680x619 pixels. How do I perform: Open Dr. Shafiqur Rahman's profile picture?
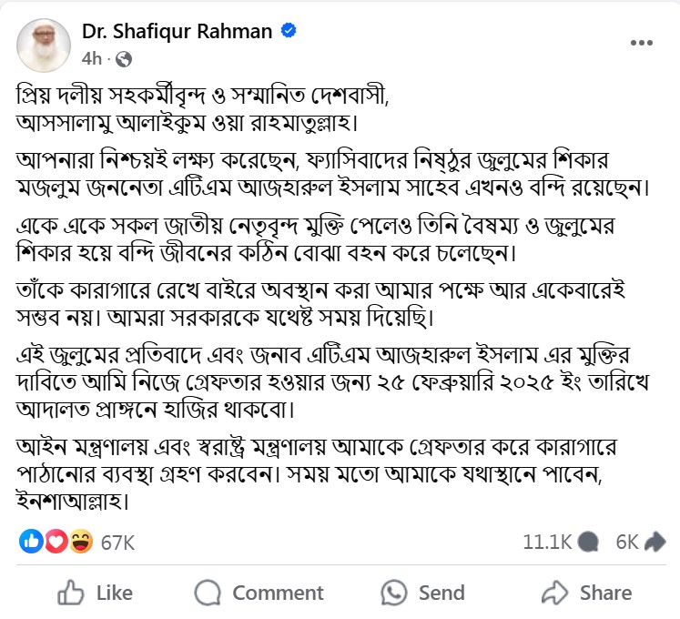pyautogui.click(x=44, y=46)
